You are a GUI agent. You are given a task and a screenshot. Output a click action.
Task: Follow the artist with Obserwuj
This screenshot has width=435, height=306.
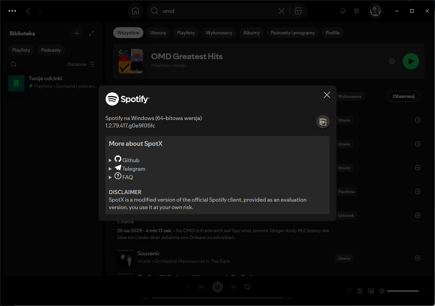404,96
